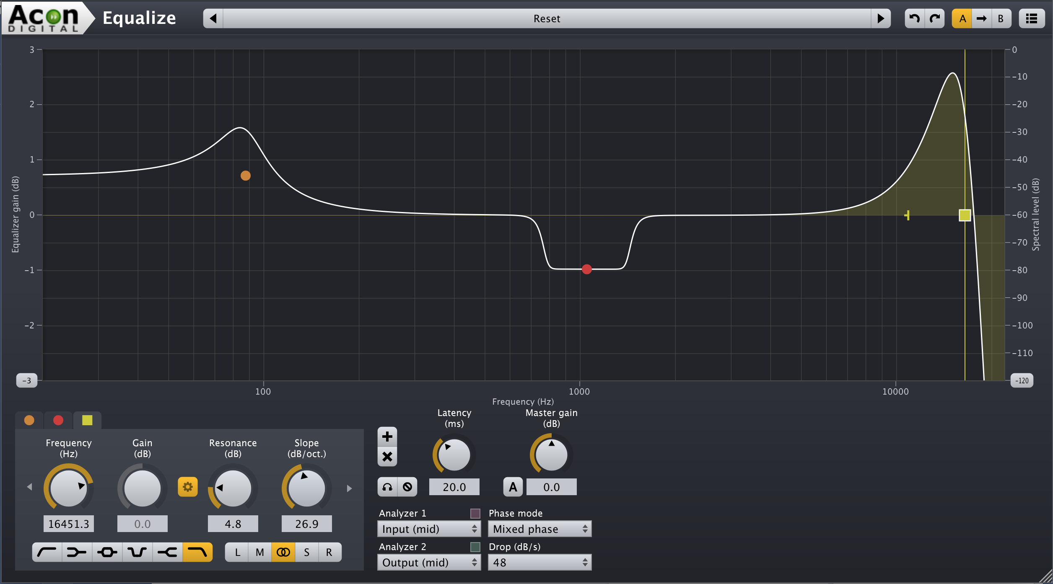Switch to the red band tab
The width and height of the screenshot is (1053, 584).
point(58,420)
